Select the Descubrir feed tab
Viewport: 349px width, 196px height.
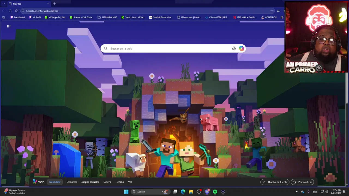point(55,182)
